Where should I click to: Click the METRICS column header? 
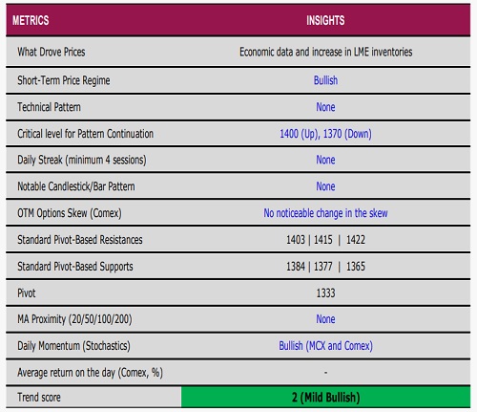[31, 20]
